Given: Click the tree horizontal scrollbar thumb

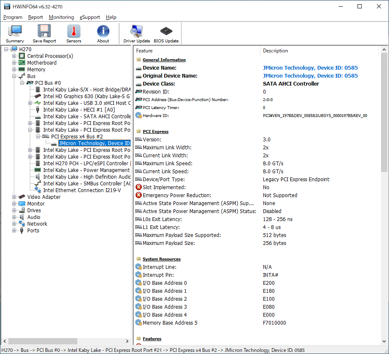Looking at the screenshot, I should tap(43, 341).
